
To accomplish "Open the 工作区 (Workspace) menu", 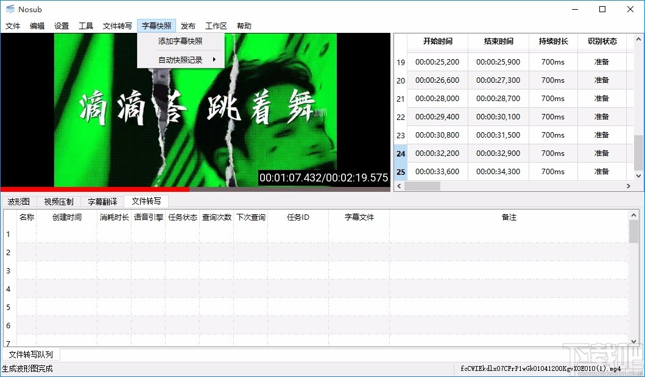I will [216, 26].
